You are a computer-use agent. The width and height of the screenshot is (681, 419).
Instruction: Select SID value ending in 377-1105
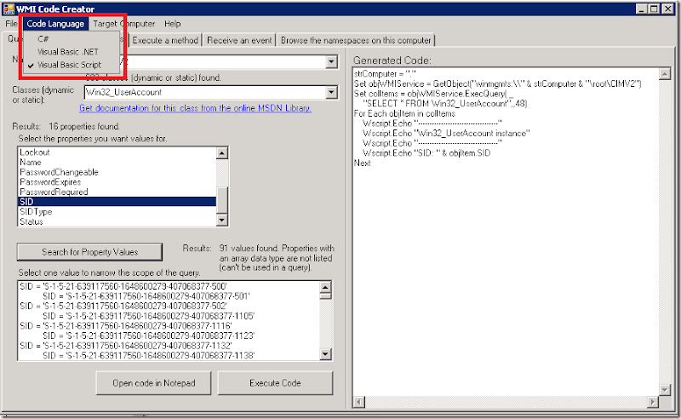[148, 316]
